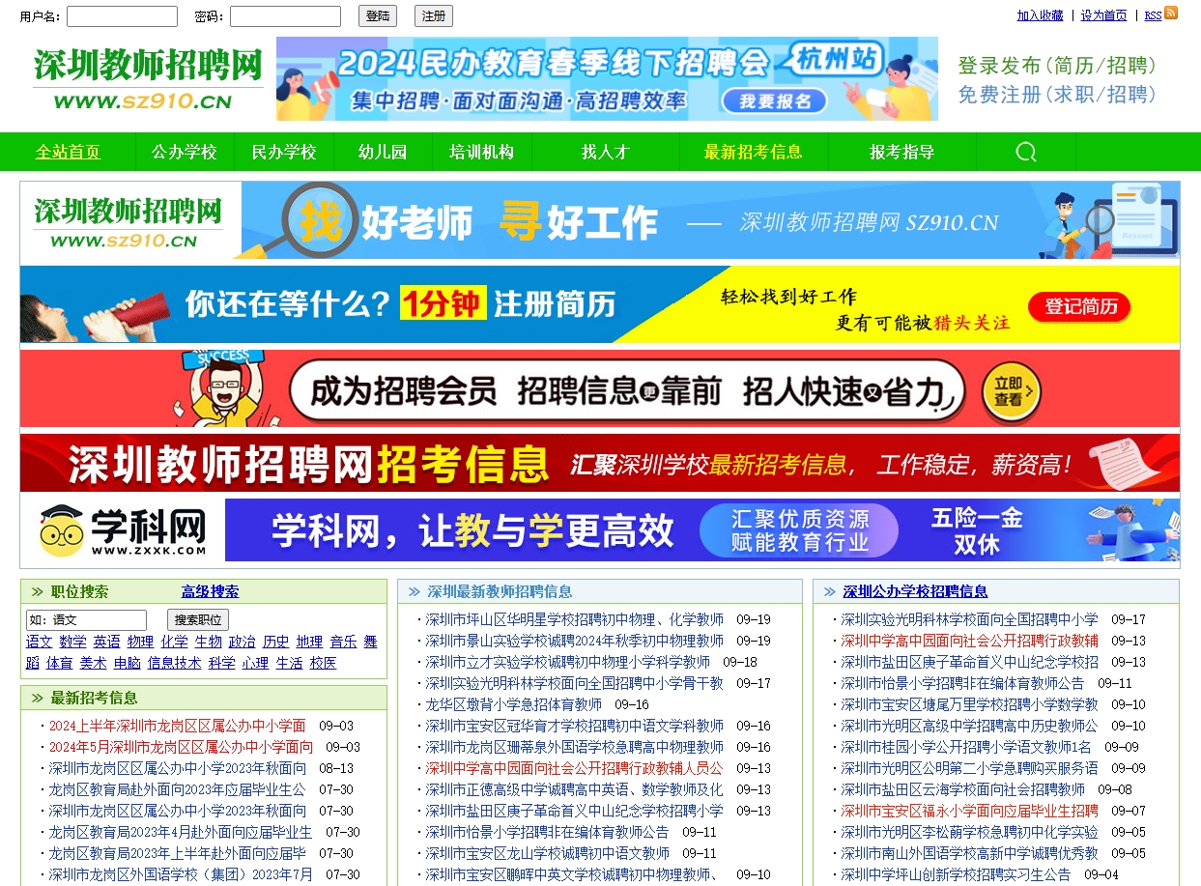Select the 物理 subject link
1201x886 pixels.
tap(140, 642)
